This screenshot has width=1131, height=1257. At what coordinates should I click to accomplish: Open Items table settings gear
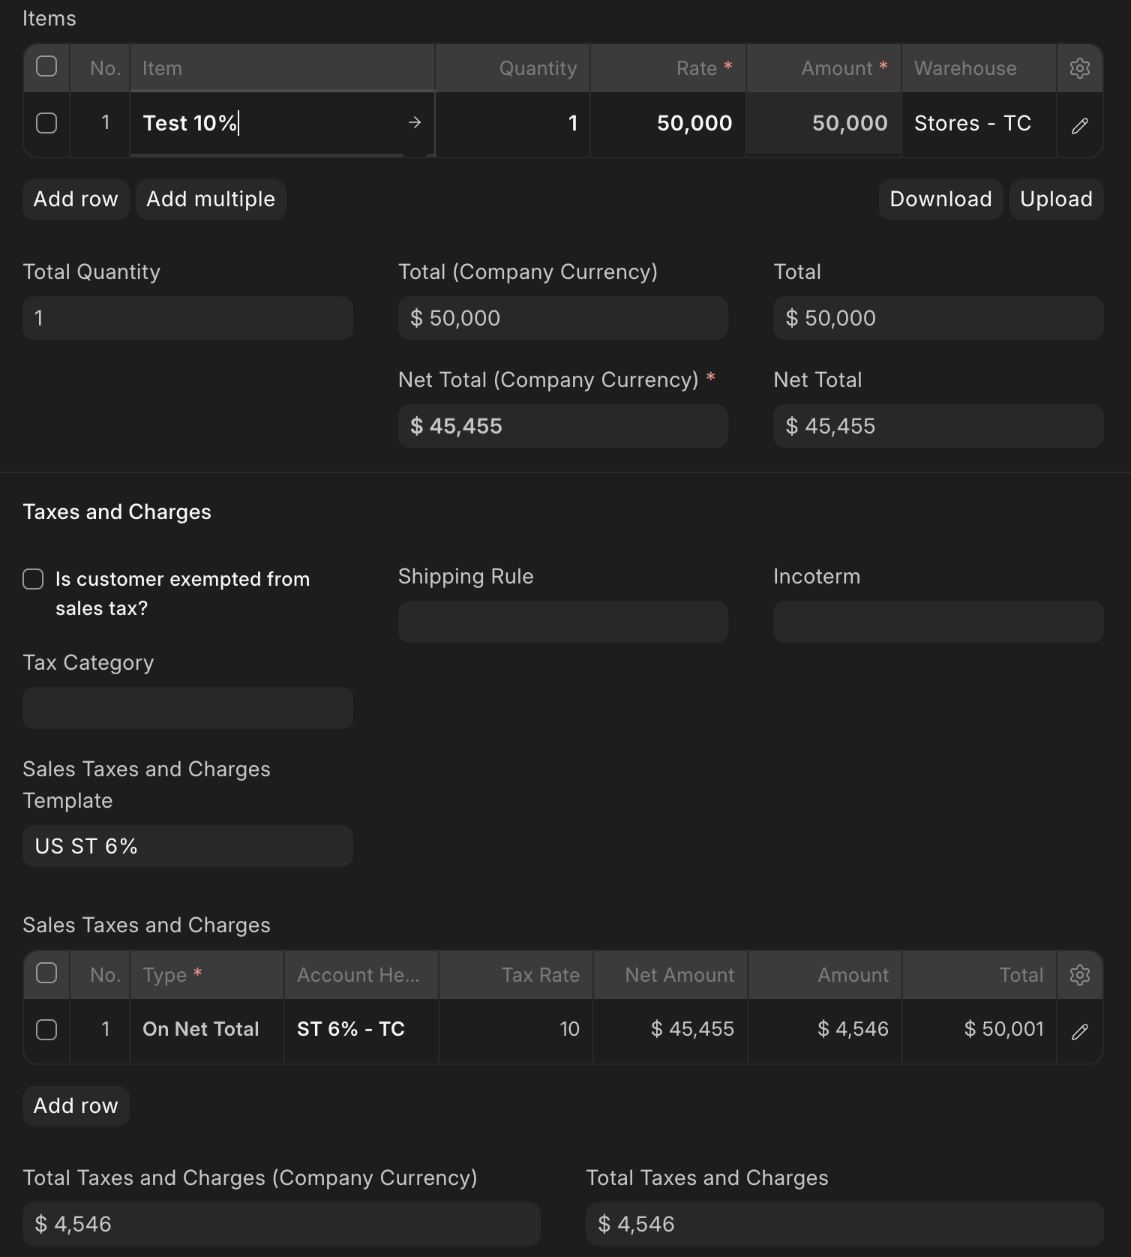(1079, 68)
